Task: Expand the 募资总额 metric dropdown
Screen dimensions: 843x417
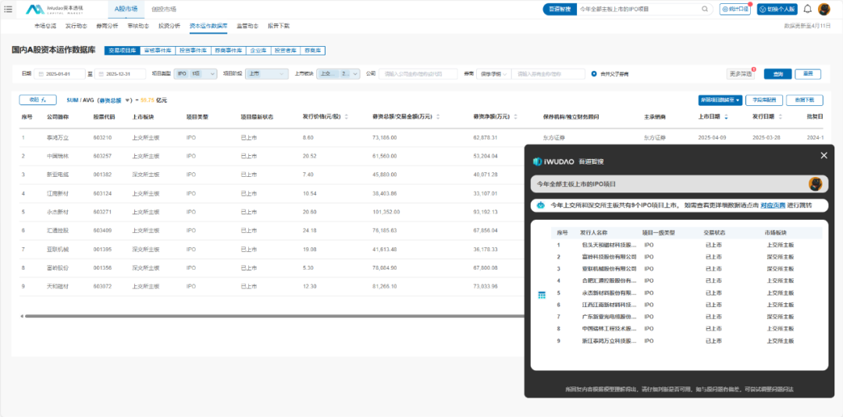Action: tap(127, 101)
